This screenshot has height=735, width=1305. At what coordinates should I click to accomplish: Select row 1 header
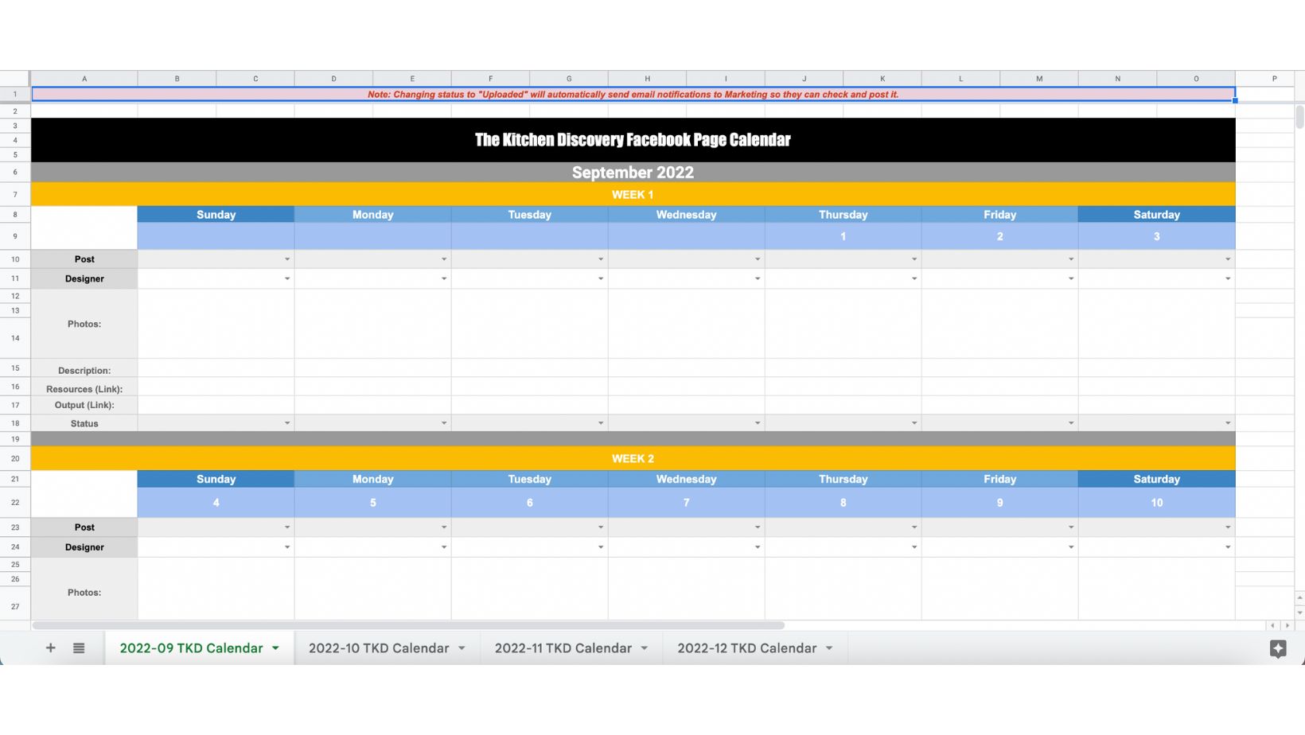pos(15,94)
